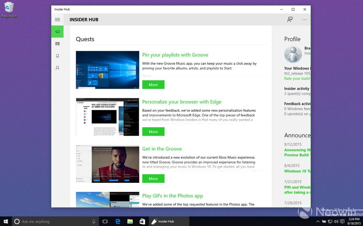Open the 8/12/2015 Announcing Preview Build announcement
Image resolution: width=363 pixels, height=226 pixels.
point(298,152)
